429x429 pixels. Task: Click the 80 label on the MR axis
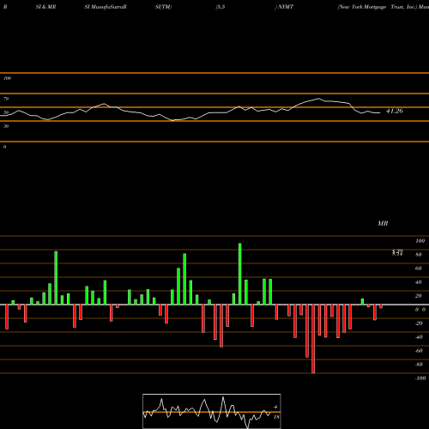419,255
